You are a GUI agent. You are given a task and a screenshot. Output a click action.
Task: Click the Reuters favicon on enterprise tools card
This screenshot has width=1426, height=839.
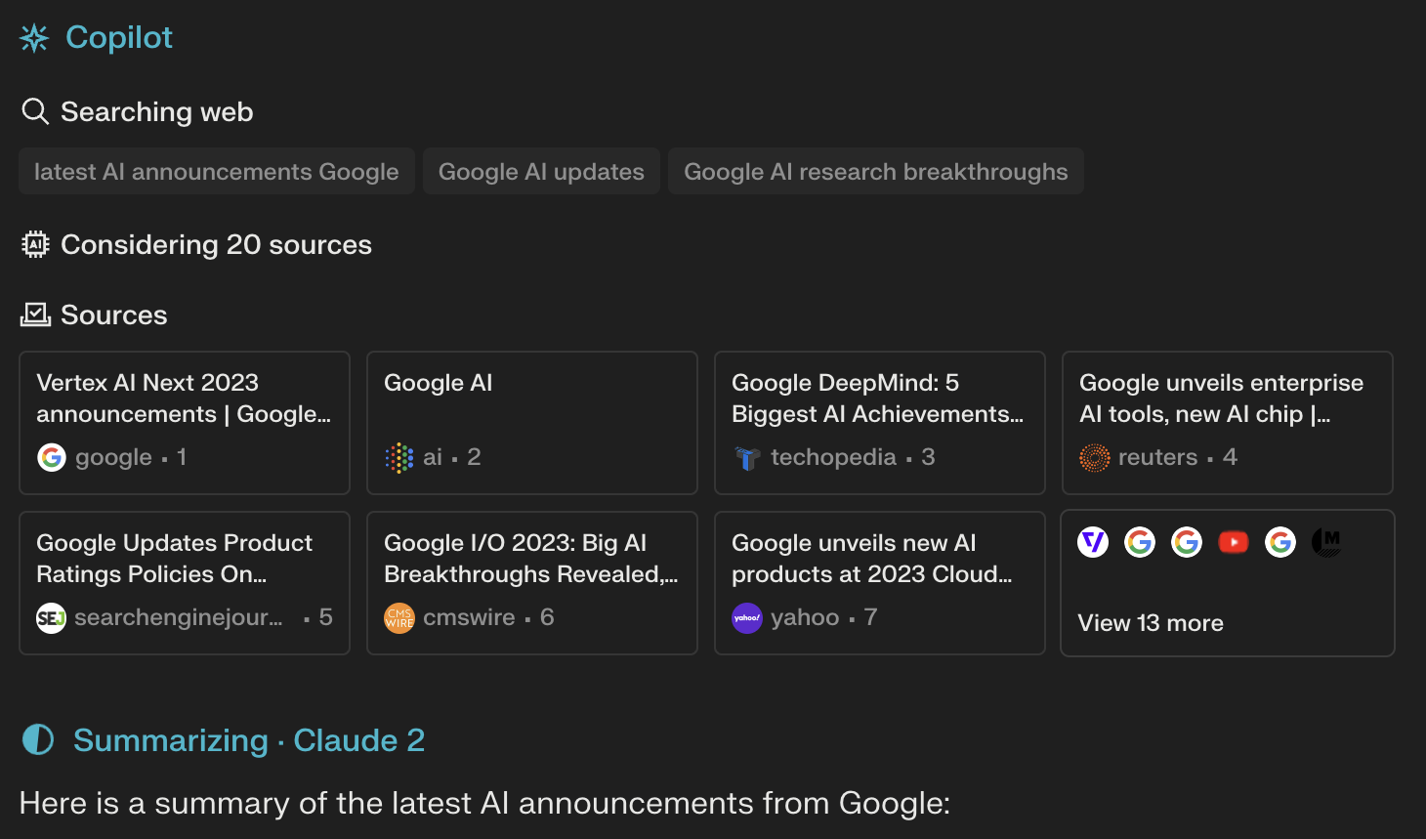click(x=1095, y=457)
